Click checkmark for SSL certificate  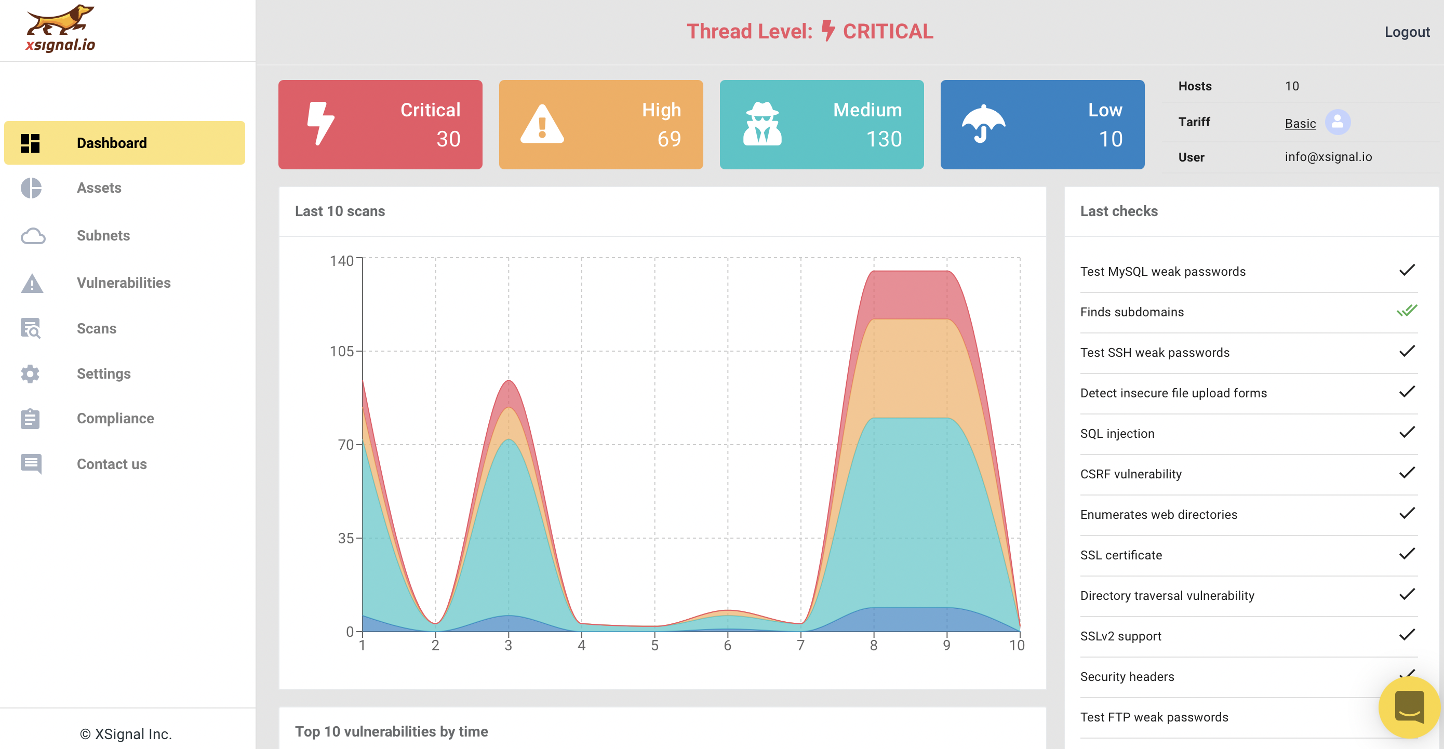(1407, 554)
